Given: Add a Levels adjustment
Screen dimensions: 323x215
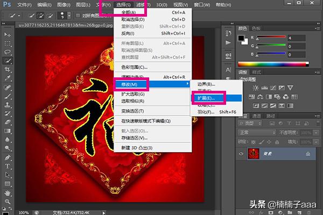Looking at the screenshot, I should pyautogui.click(x=264, y=88).
